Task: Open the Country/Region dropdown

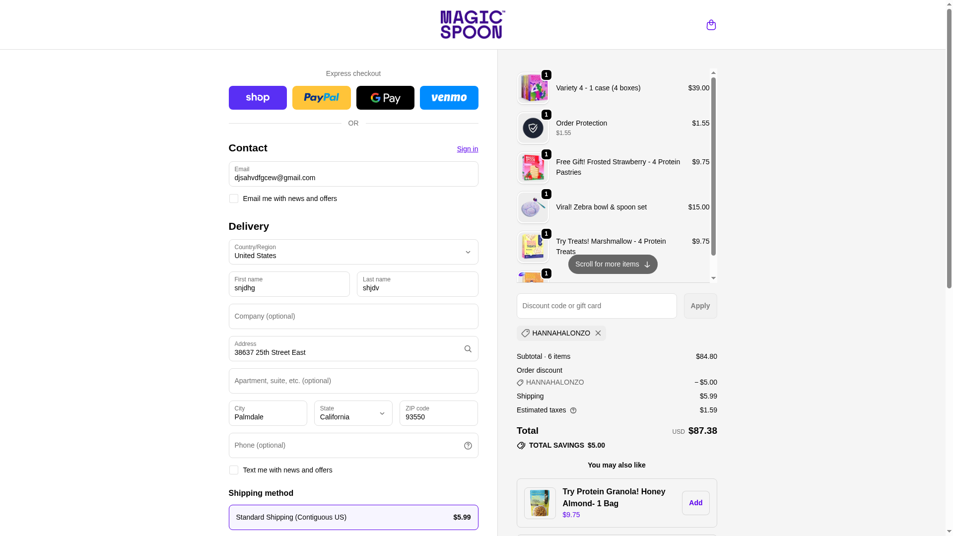Action: point(353,252)
